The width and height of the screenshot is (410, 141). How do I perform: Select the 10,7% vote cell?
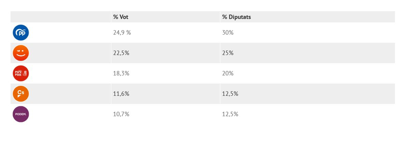pos(121,114)
